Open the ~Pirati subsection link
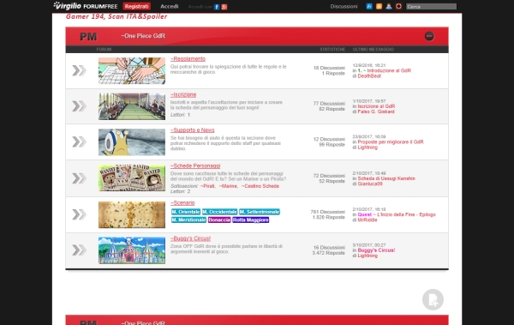Image resolution: width=514 pixels, height=325 pixels. pos(208,186)
